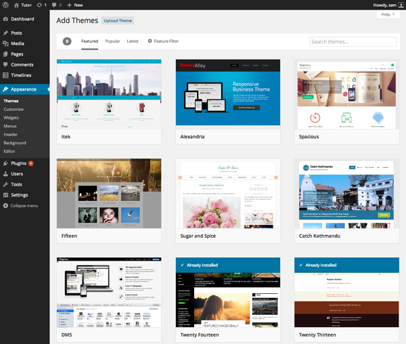Open the Howdy, sam account menu
The width and height of the screenshot is (406, 344).
point(388,5)
